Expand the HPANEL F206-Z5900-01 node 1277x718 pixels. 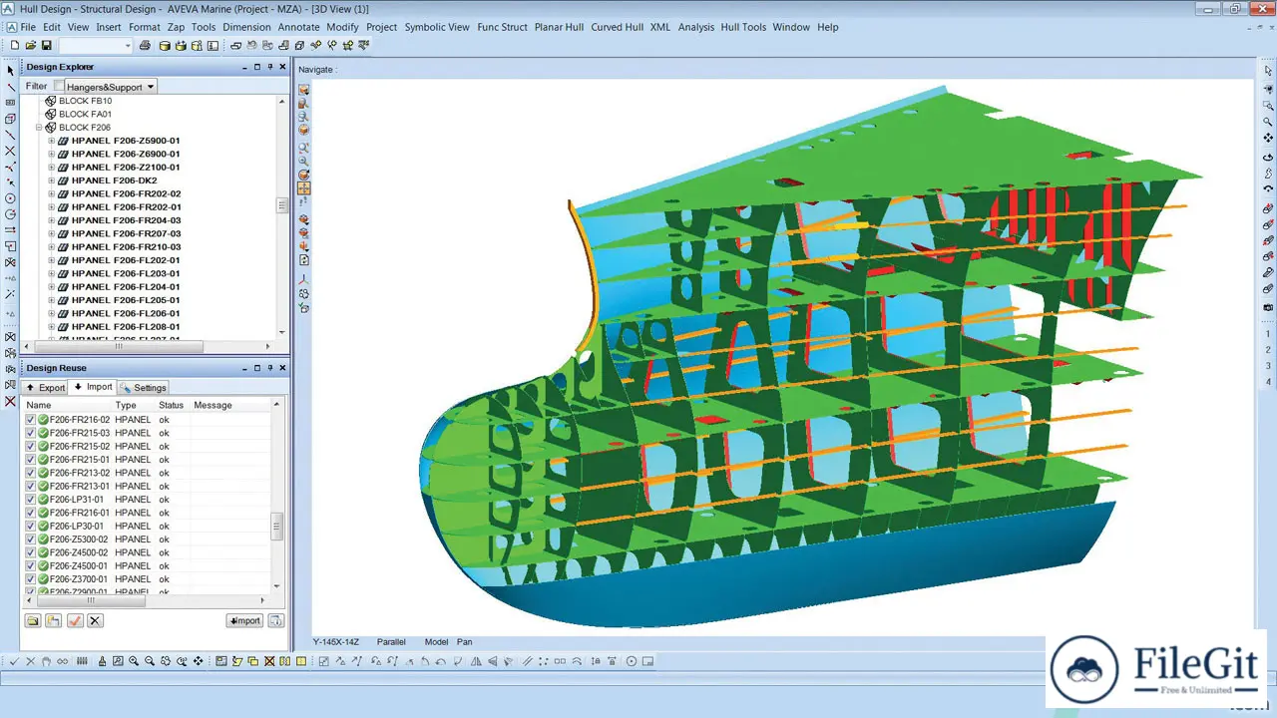coord(52,141)
